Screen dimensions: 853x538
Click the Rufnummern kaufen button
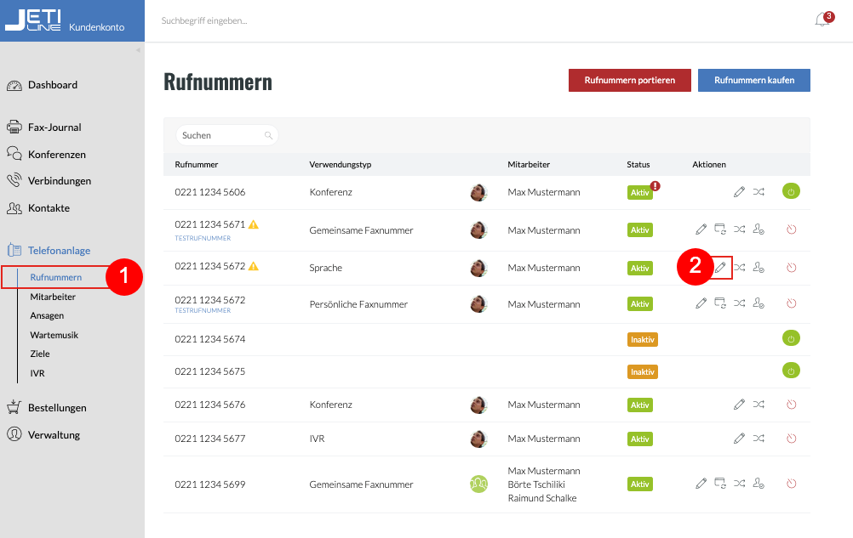(753, 80)
